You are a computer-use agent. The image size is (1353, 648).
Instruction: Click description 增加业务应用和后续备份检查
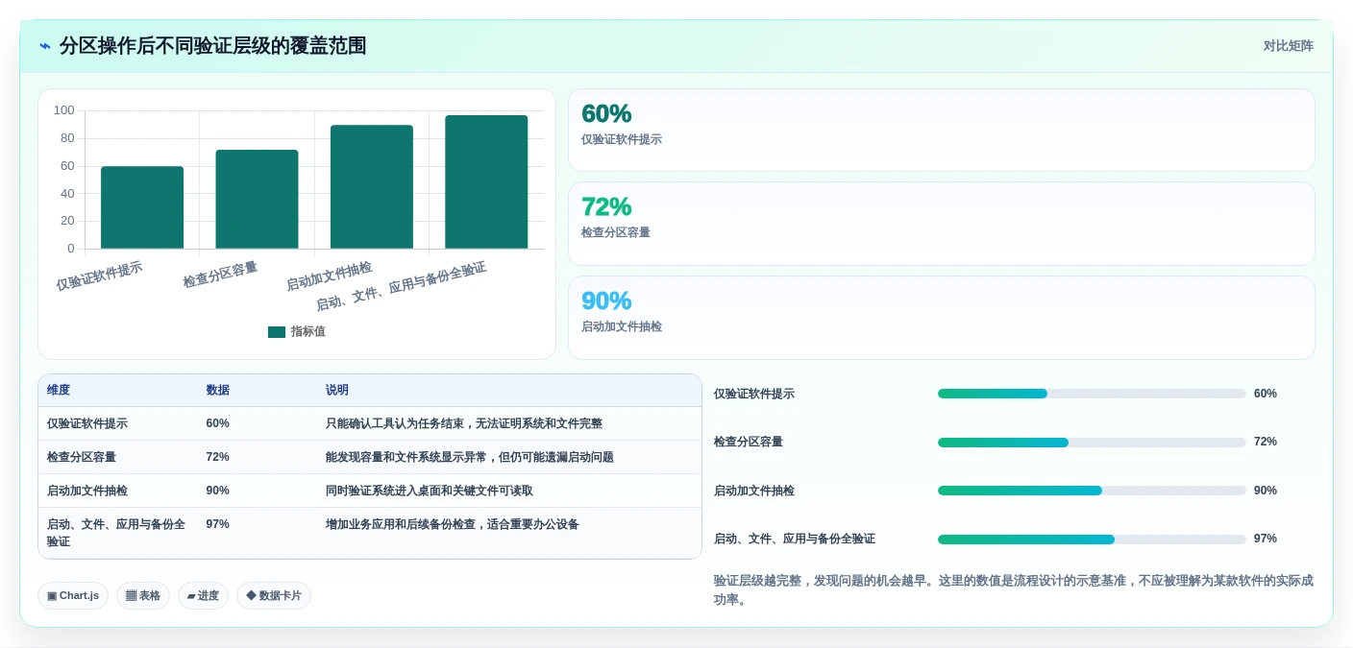pyautogui.click(x=452, y=524)
